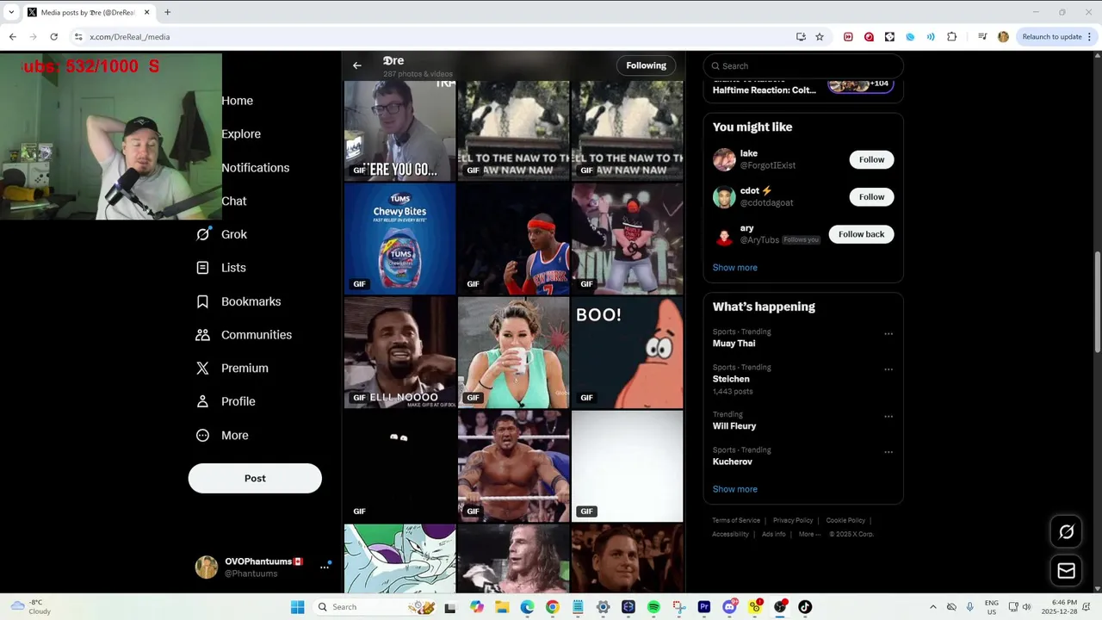This screenshot has width=1102, height=620.
Task: Open the floating Grok button
Action: [1066, 532]
